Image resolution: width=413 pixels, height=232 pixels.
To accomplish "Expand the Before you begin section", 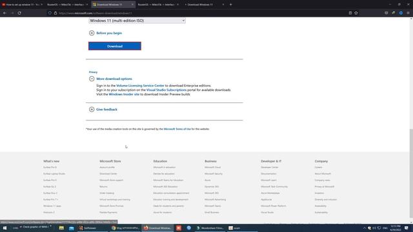I will click(105, 33).
